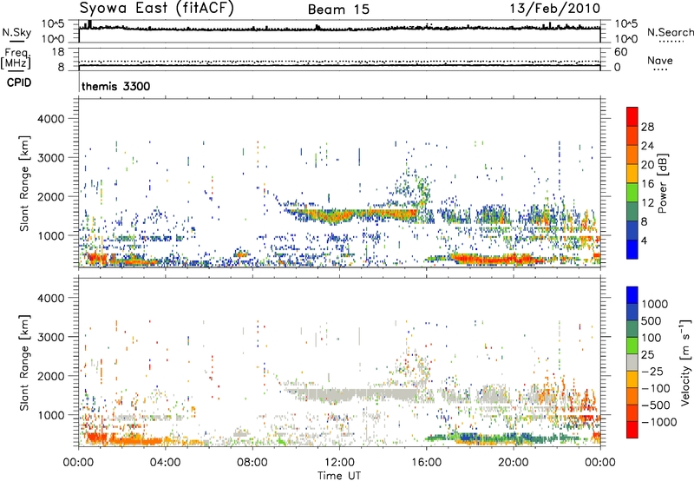Screen dimensions: 694x481
Task: Select the 'Slant Range [km]' label of power panel
Action: [24, 183]
